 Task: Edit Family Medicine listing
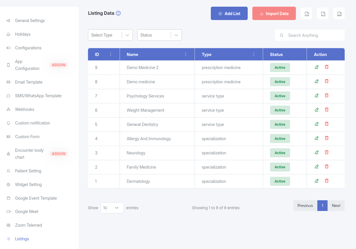pyautogui.click(x=317, y=167)
